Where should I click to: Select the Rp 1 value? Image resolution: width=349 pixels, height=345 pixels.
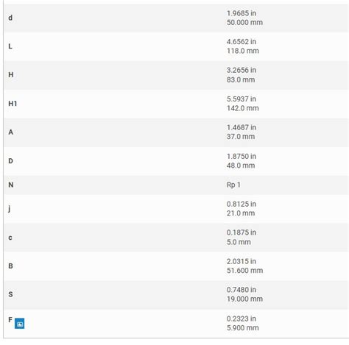click(233, 185)
